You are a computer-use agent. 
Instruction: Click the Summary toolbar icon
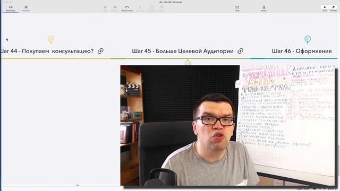click(140, 8)
